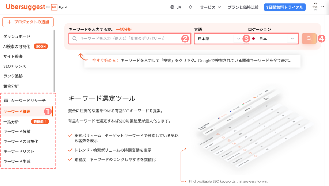Focus the keyword input field
This screenshot has height=186, width=329.
click(x=130, y=39)
